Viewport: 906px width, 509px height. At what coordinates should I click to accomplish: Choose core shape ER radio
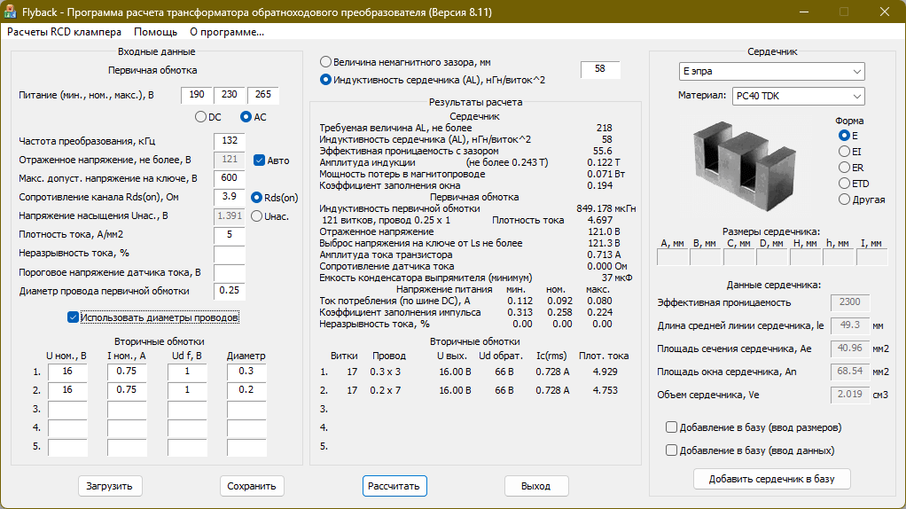point(844,168)
